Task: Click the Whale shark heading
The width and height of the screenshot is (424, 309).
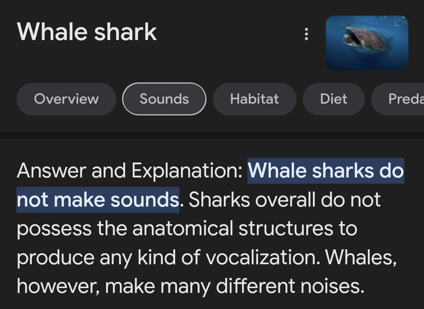Action: (87, 32)
